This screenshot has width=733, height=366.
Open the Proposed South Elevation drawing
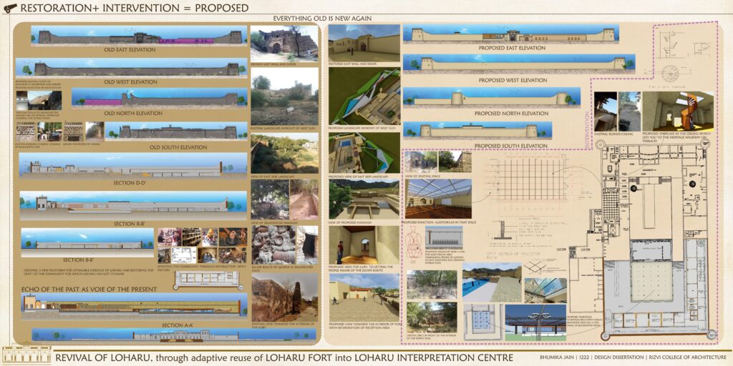tap(477, 130)
